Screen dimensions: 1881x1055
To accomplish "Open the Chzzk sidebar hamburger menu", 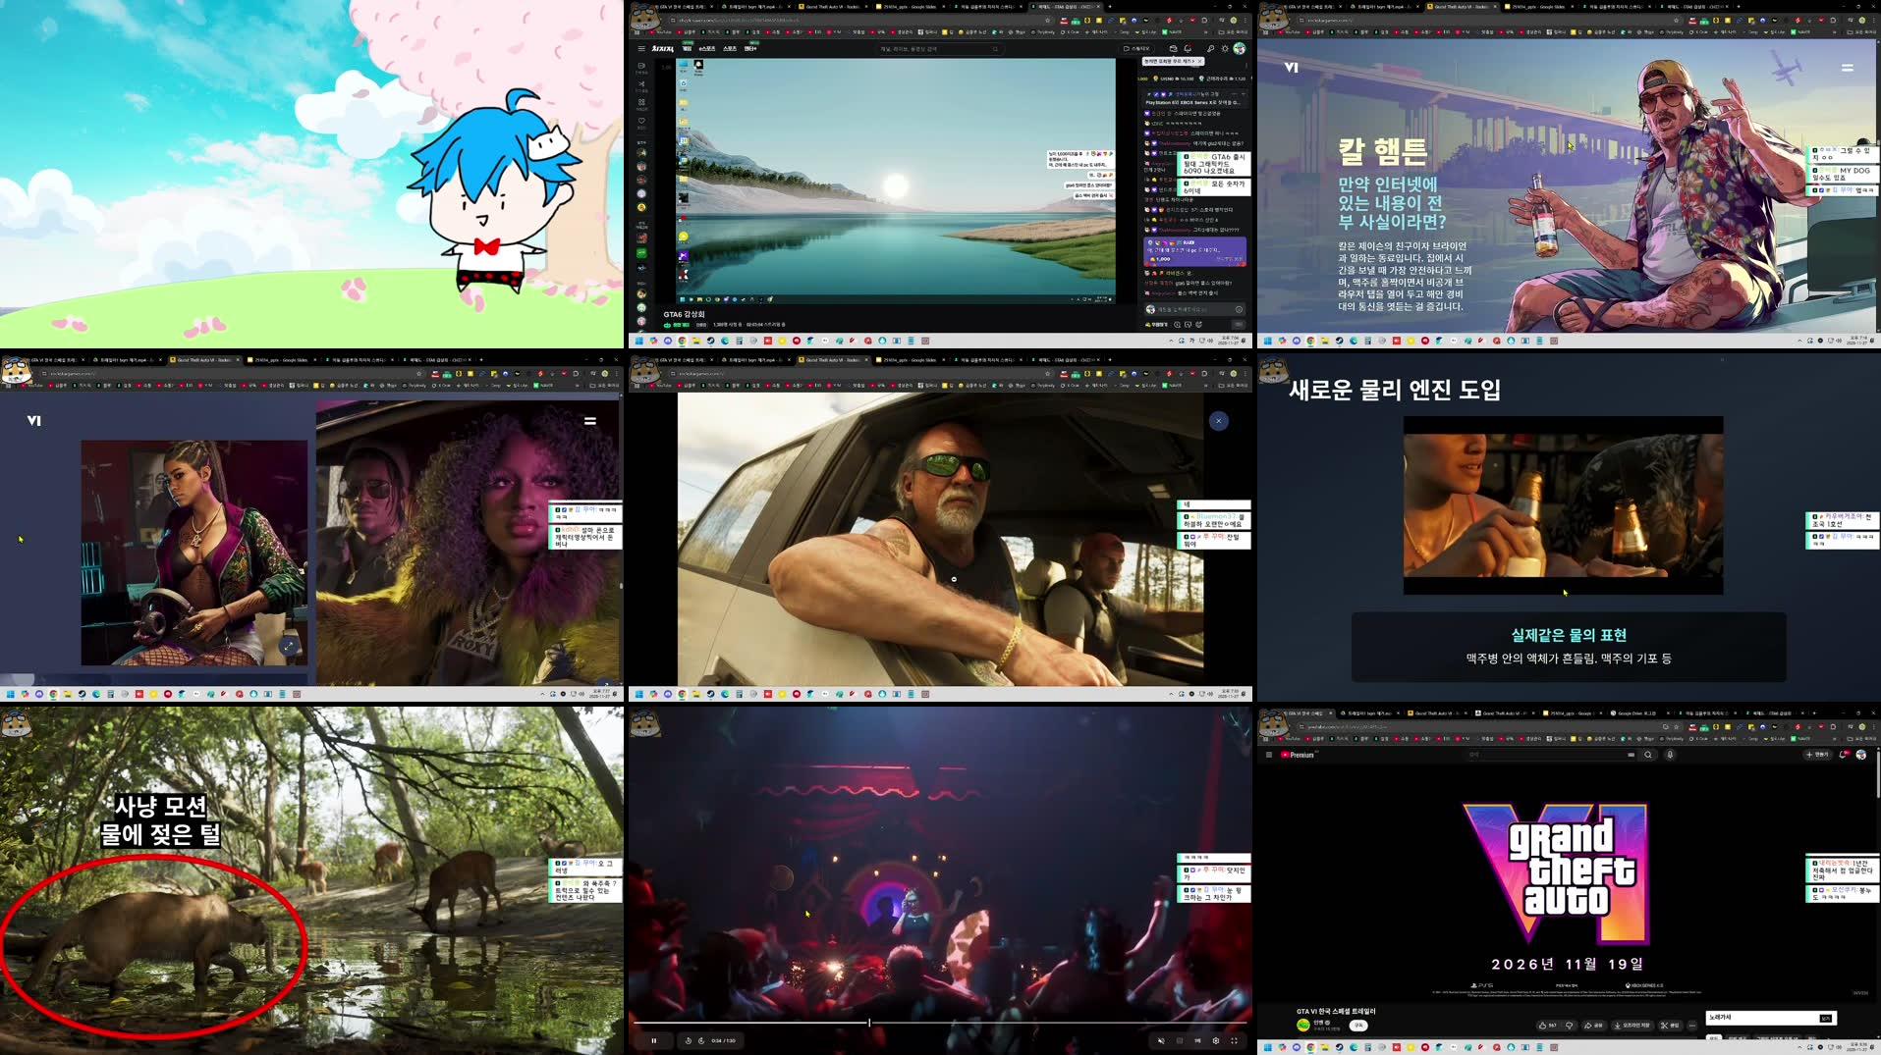I will [641, 48].
